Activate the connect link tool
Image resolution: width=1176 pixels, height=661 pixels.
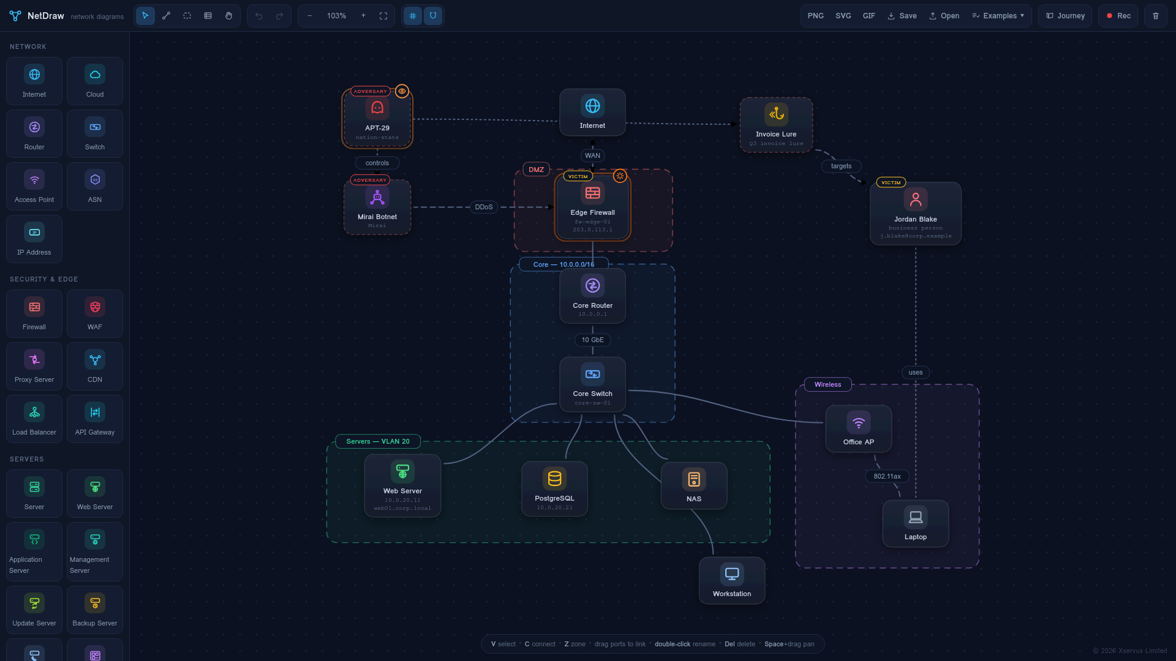pyautogui.click(x=166, y=16)
